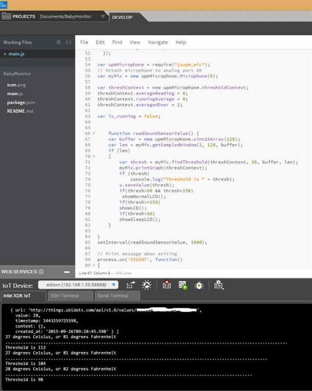Click code line with setInterval(readSoundSensorValue

tap(152, 242)
